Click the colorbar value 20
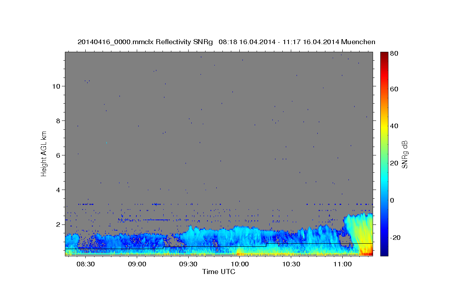Image resolution: width=461 pixels, height=307 pixels. [x=394, y=163]
